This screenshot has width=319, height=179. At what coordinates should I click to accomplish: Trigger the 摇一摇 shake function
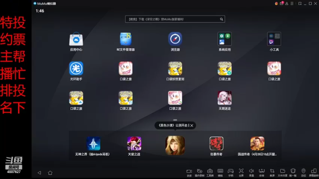[293, 173]
